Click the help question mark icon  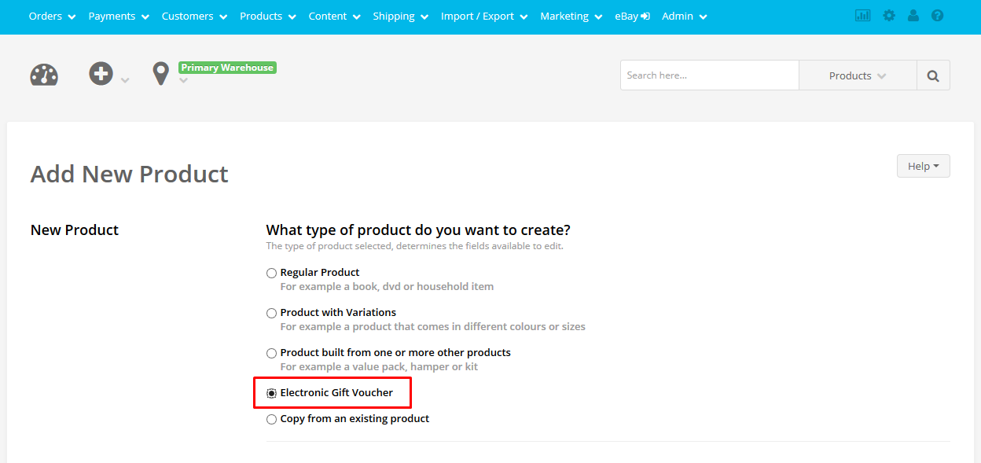point(937,16)
